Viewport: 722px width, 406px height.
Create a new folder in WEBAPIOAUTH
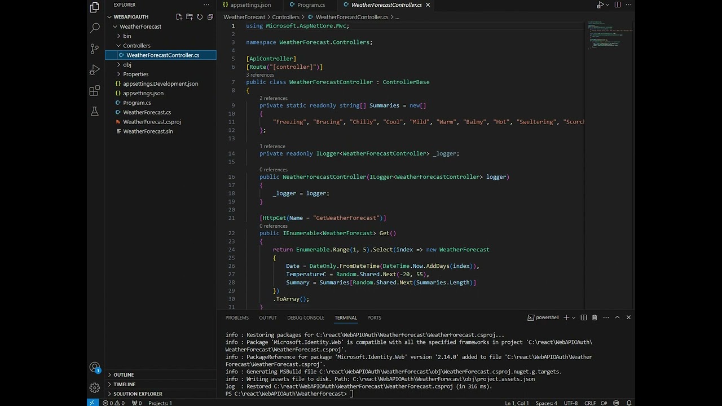coord(190,17)
